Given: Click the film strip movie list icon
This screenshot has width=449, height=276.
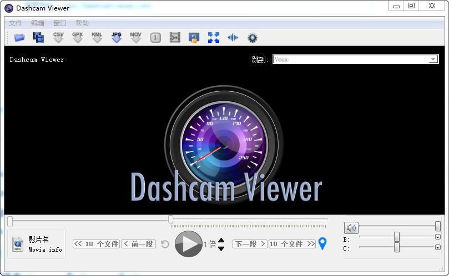Looking at the screenshot, I should click(x=38, y=38).
